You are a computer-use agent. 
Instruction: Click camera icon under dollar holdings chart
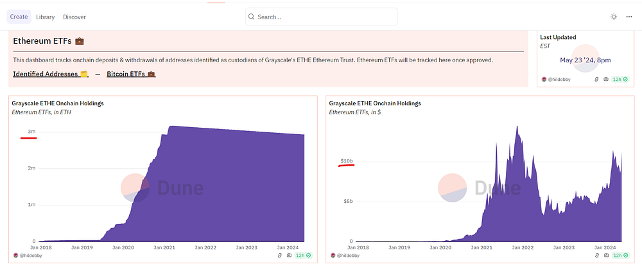(606, 256)
